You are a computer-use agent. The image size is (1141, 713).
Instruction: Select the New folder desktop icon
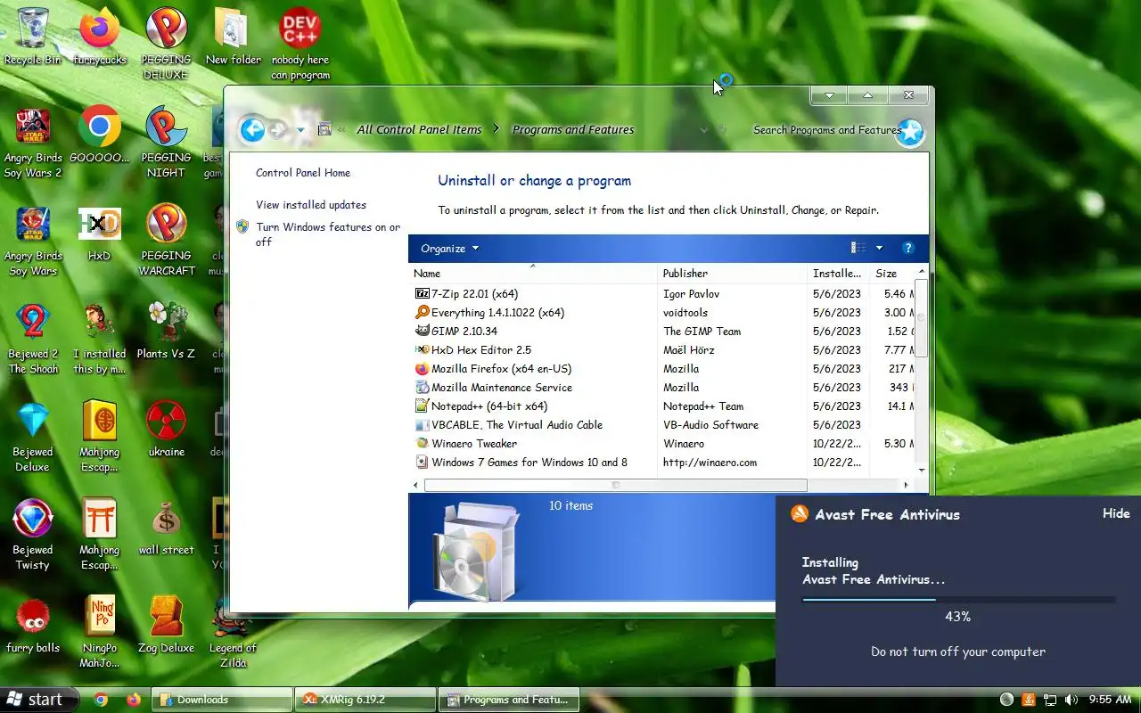point(234,37)
